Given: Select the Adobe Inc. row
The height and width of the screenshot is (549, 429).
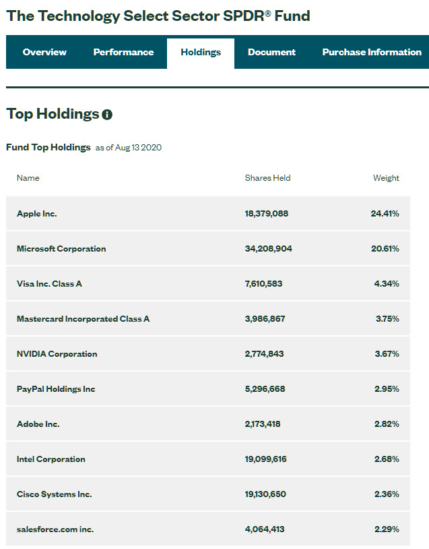Looking at the screenshot, I should pos(38,424).
